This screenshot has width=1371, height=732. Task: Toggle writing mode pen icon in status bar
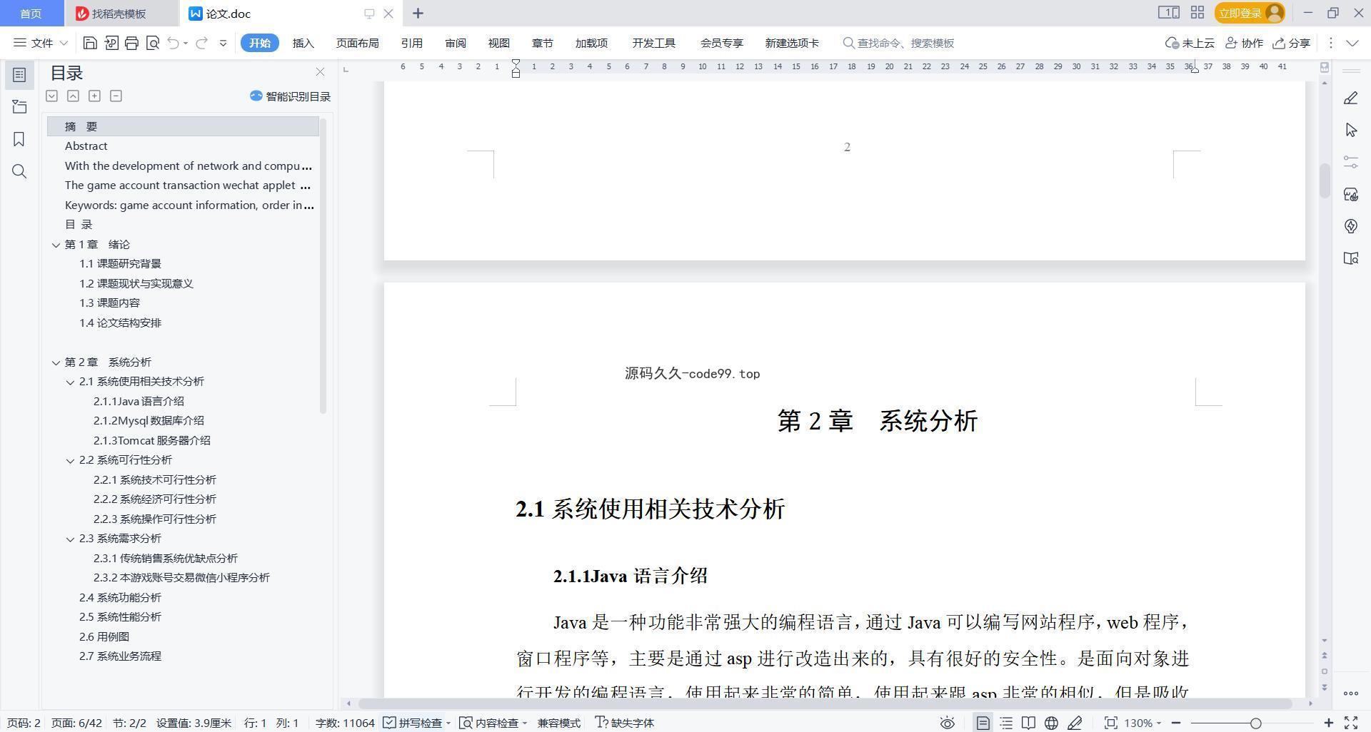(x=1075, y=723)
